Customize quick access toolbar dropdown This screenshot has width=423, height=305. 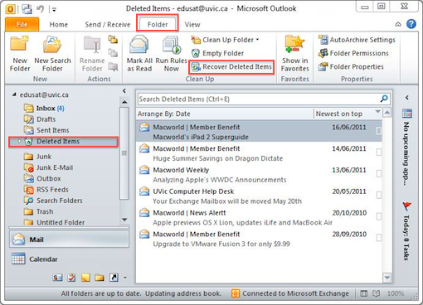click(x=54, y=10)
